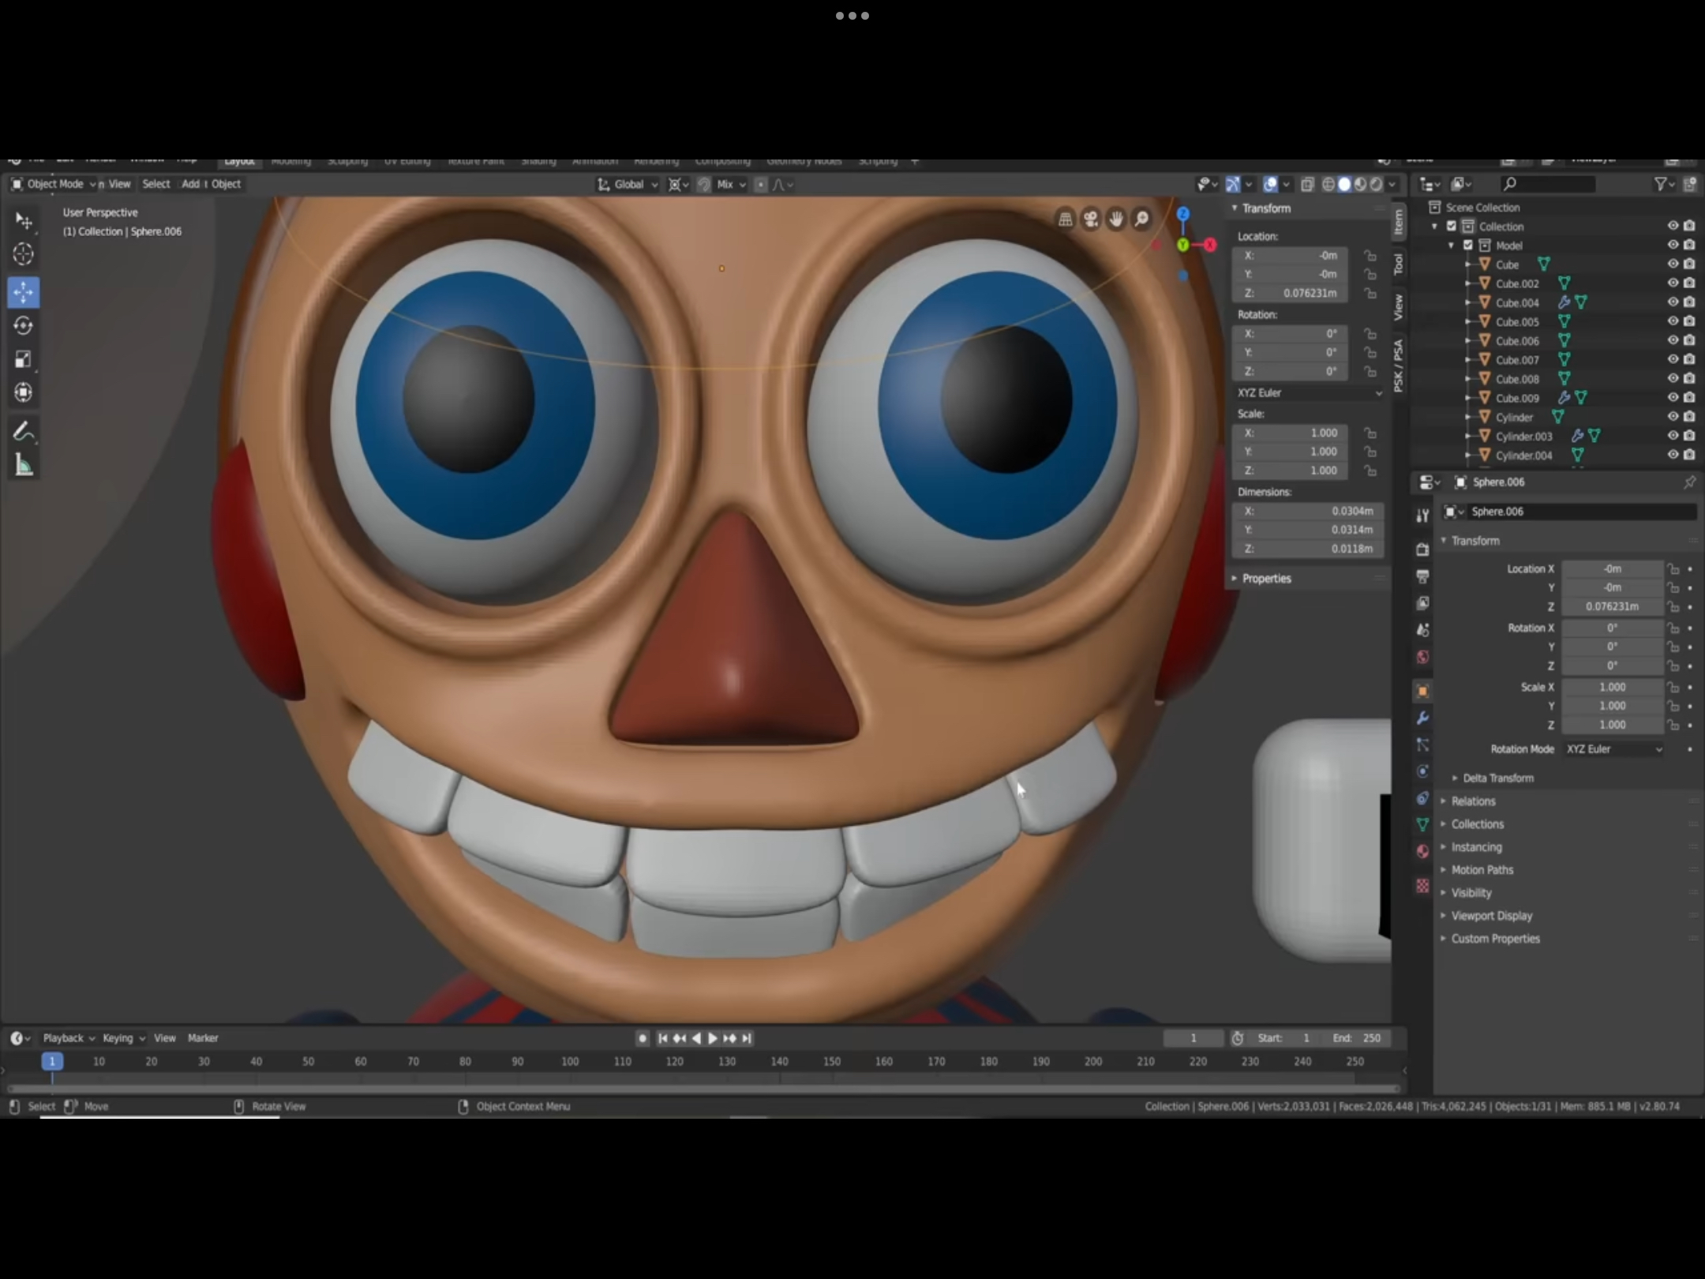
Task: Jump to the timeline end frame button
Action: (747, 1038)
